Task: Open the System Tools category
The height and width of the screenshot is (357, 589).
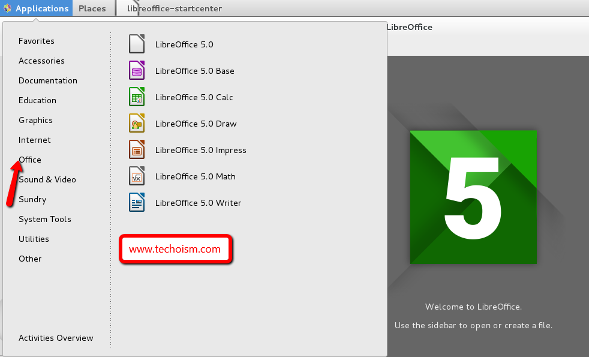Action: pyautogui.click(x=45, y=219)
